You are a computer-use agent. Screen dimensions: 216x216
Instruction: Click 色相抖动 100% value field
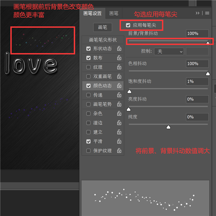(x=197, y=63)
